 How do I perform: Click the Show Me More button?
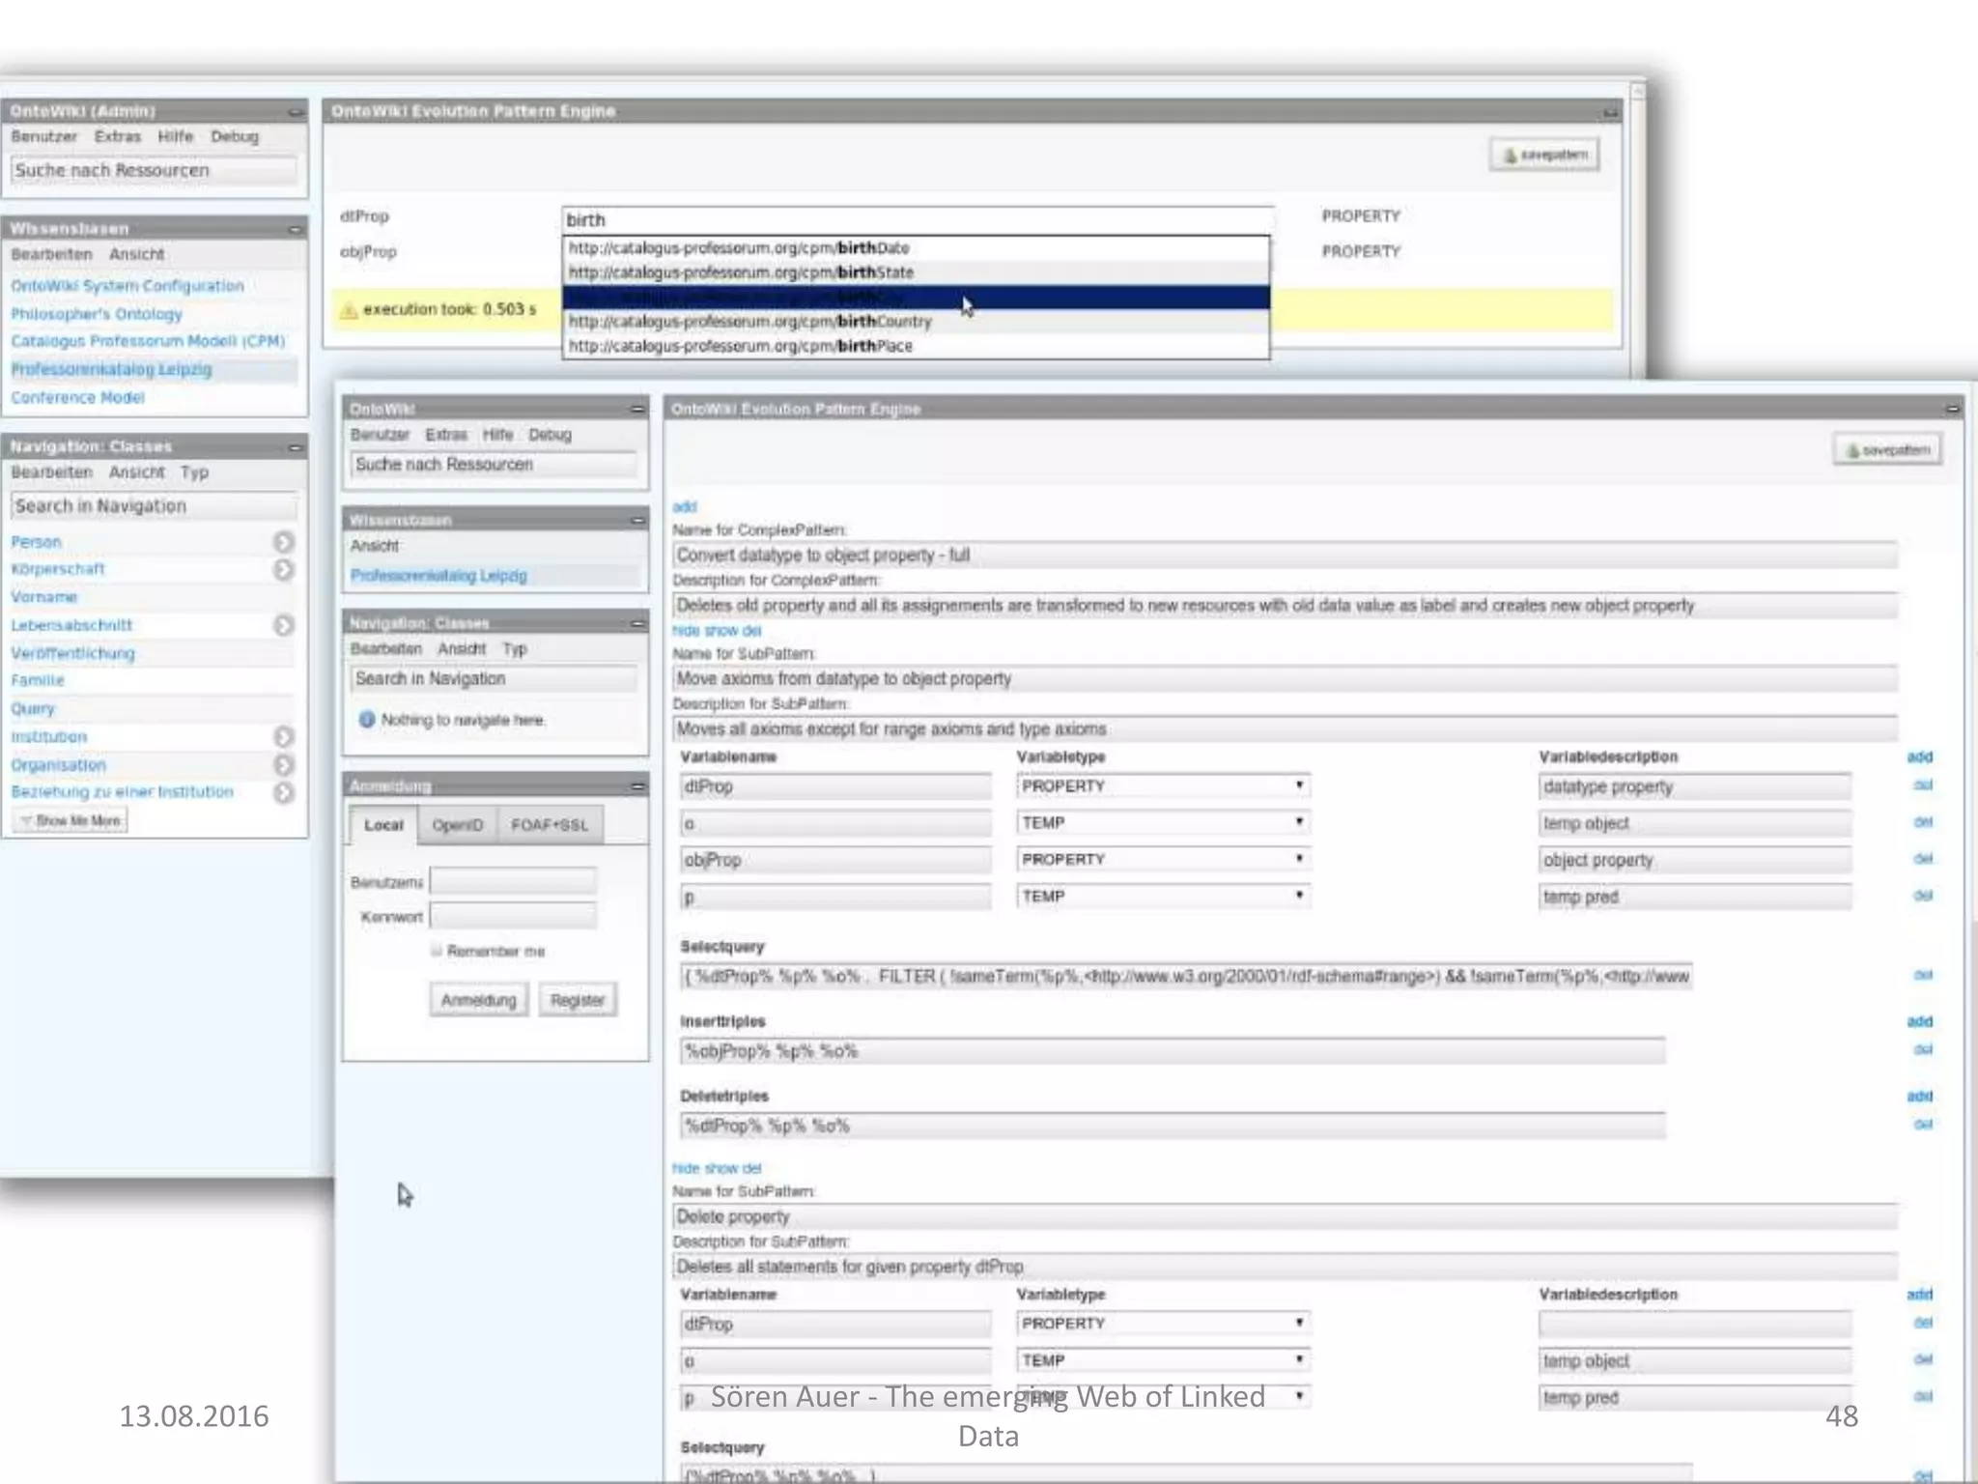[71, 820]
